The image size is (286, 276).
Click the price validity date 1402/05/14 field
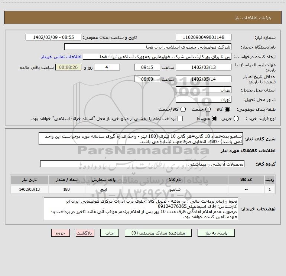click(204, 79)
